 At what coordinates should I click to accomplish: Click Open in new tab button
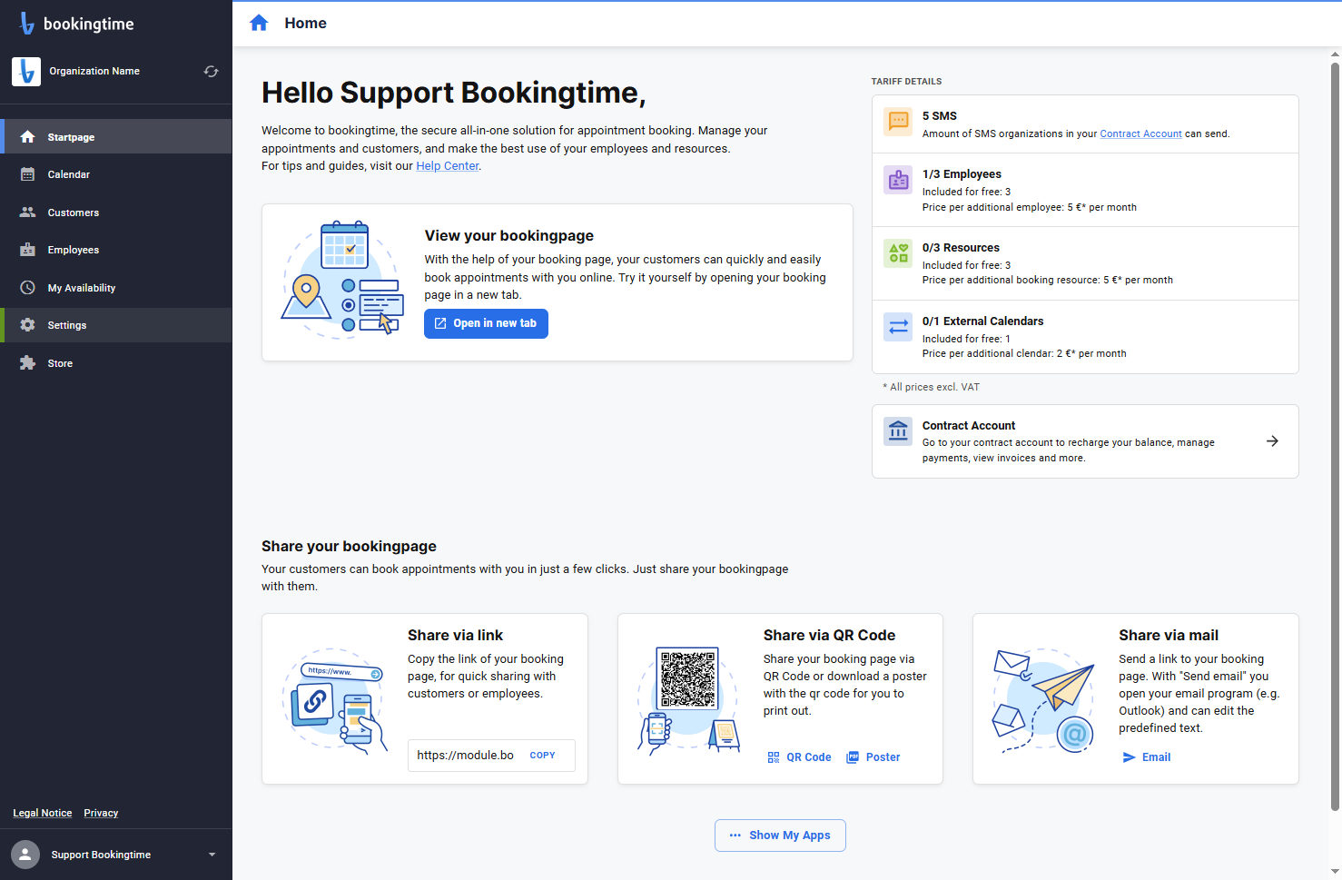click(486, 323)
